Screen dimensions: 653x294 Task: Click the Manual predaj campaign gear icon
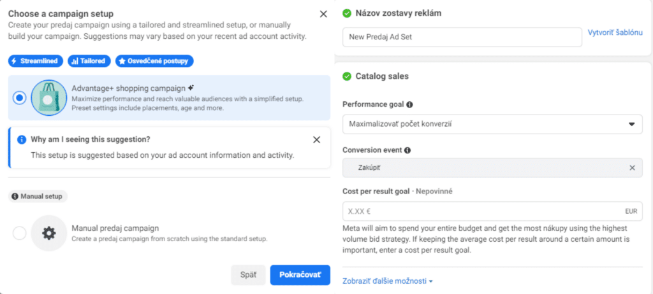coord(48,234)
